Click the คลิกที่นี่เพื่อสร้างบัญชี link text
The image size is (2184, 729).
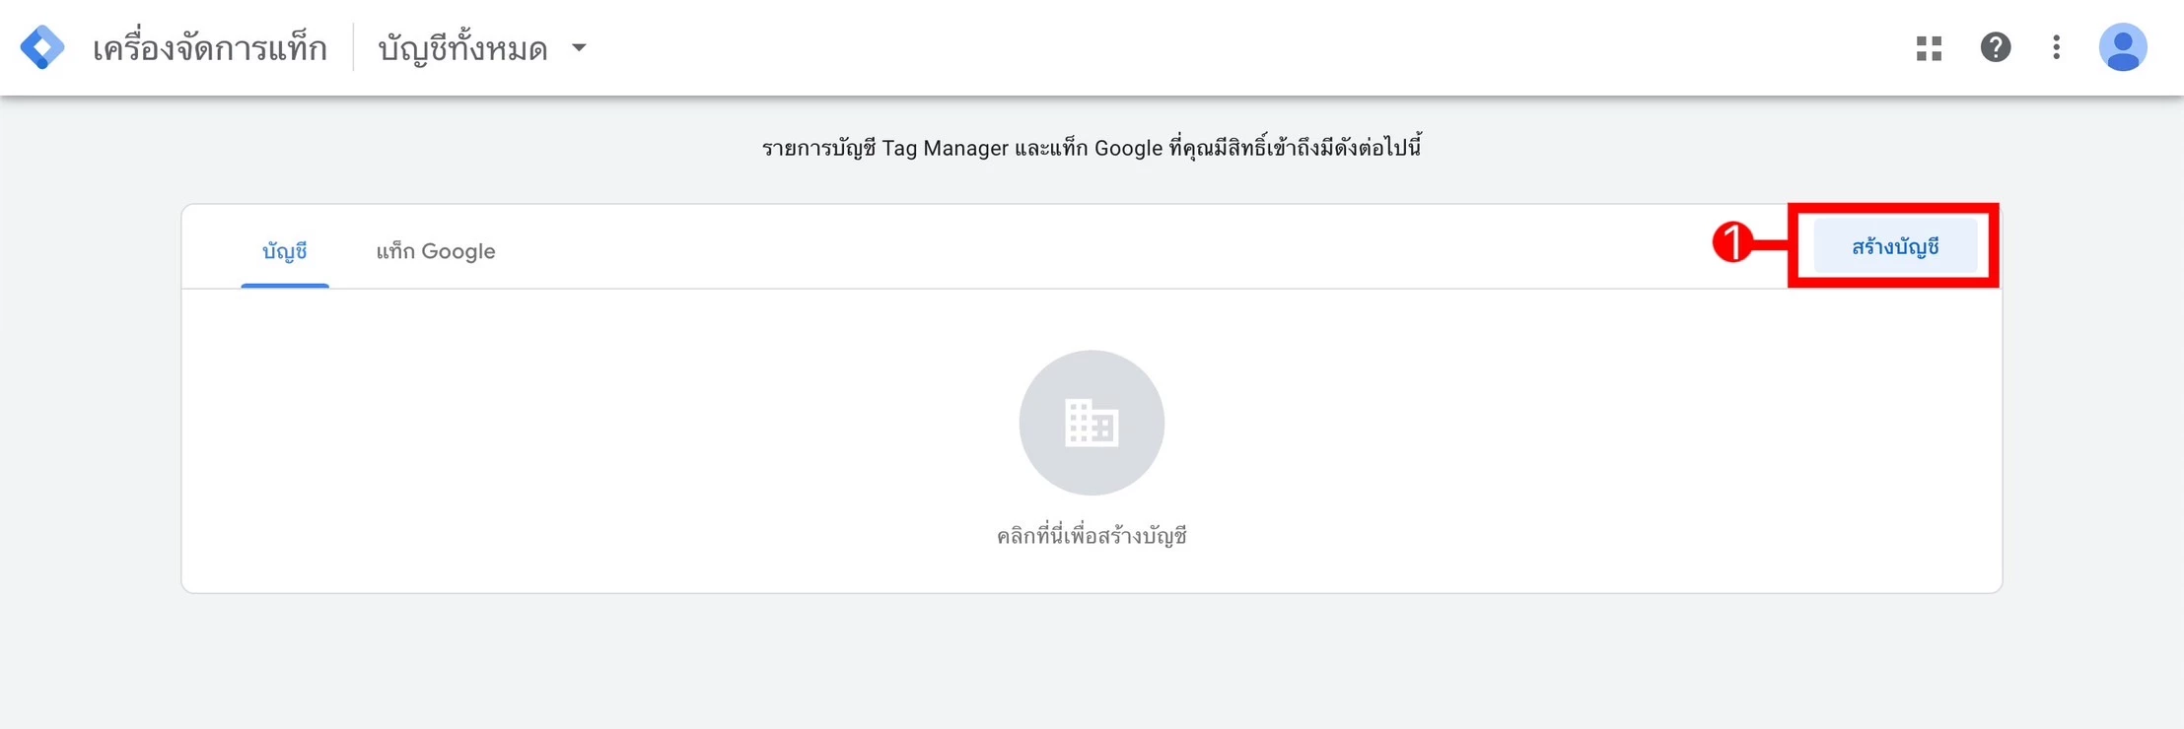[1092, 536]
